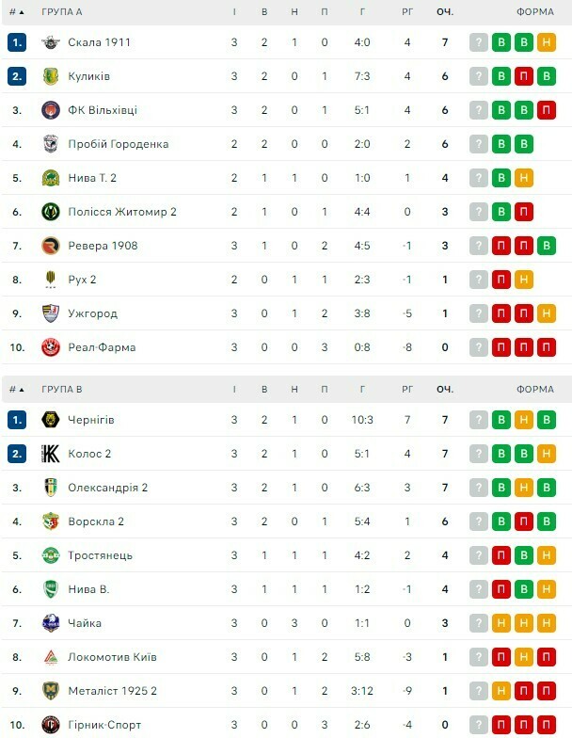The height and width of the screenshot is (738, 572).
Task: Sort Група B by rank number column
Action: [x=16, y=389]
